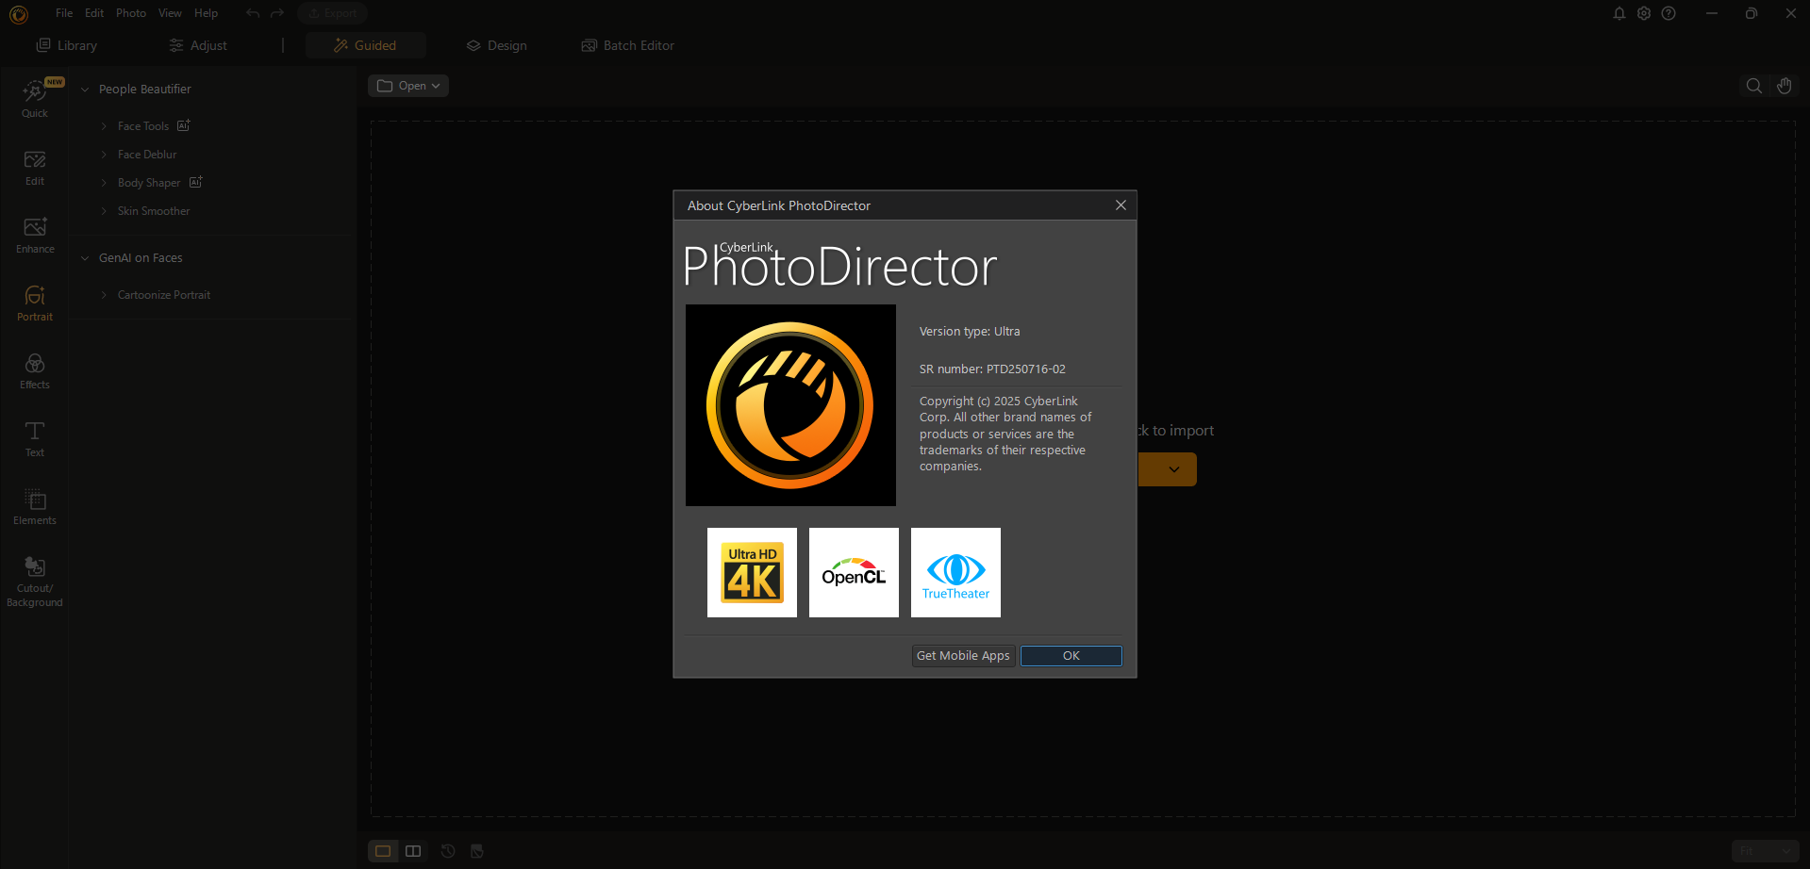The image size is (1810, 869).
Task: Select the hand pan tool
Action: (1784, 86)
